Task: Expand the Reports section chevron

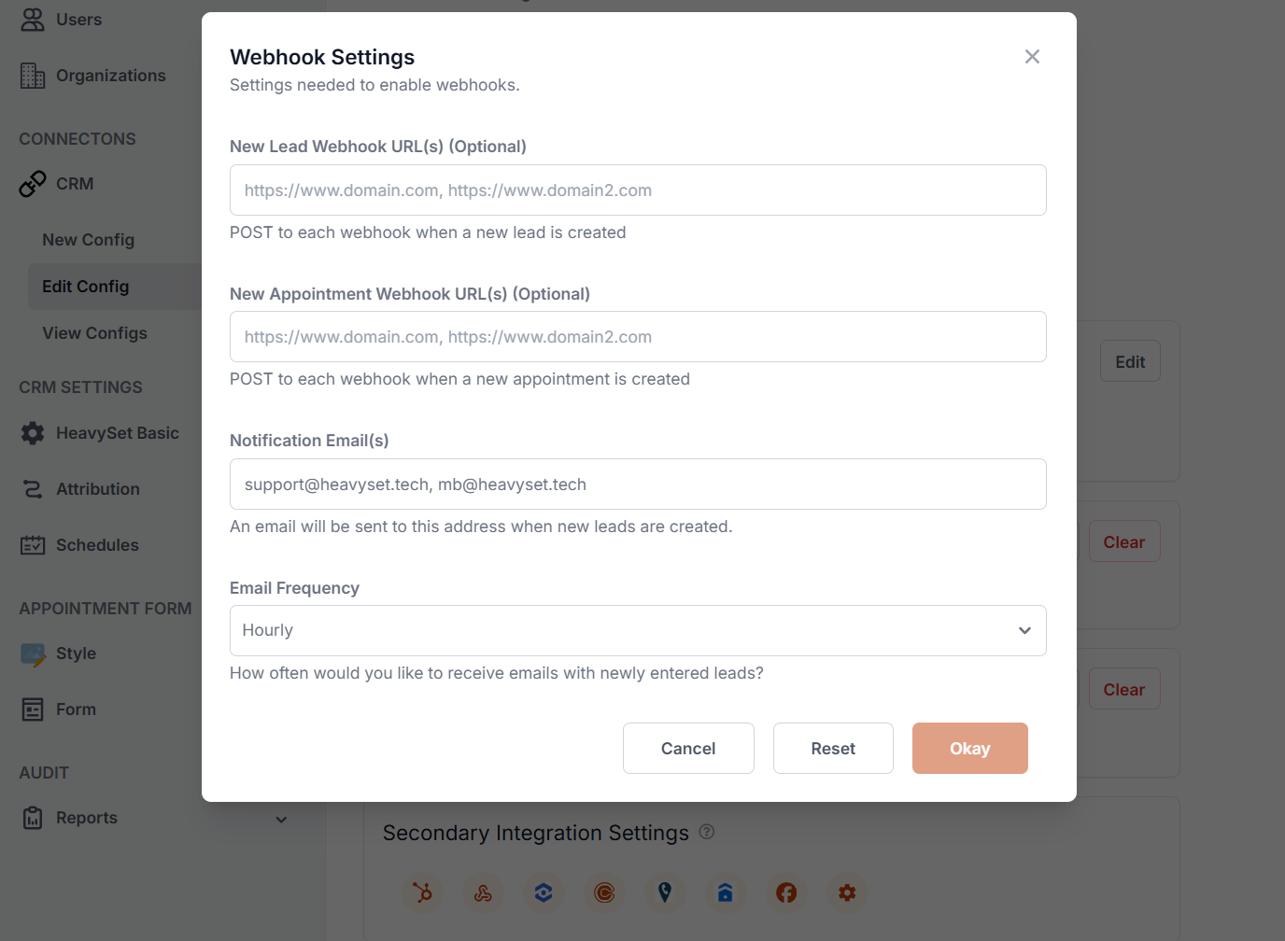Action: (281, 820)
